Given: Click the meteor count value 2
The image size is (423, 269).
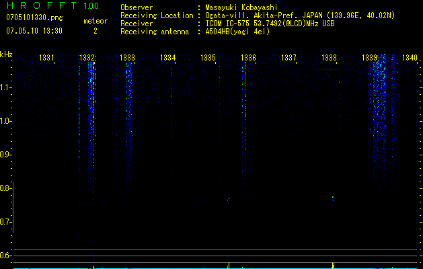Looking at the screenshot, I should [95, 31].
